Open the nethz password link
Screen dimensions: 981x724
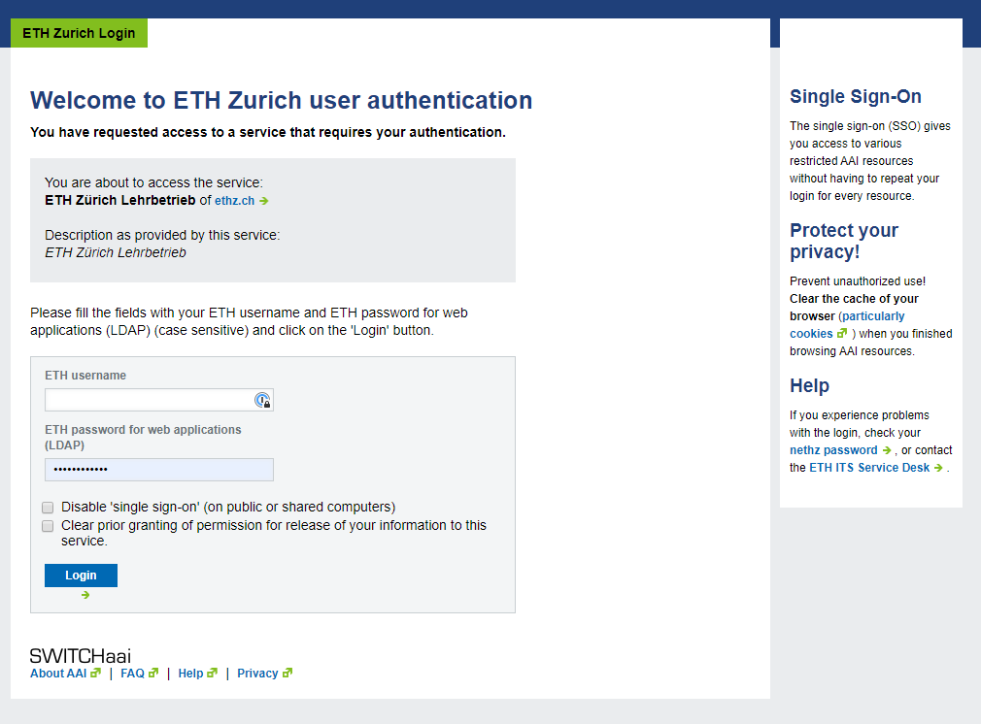pyautogui.click(x=833, y=450)
